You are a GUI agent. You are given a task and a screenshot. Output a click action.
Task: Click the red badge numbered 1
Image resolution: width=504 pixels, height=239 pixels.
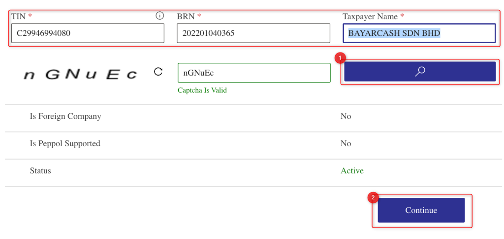(x=340, y=58)
